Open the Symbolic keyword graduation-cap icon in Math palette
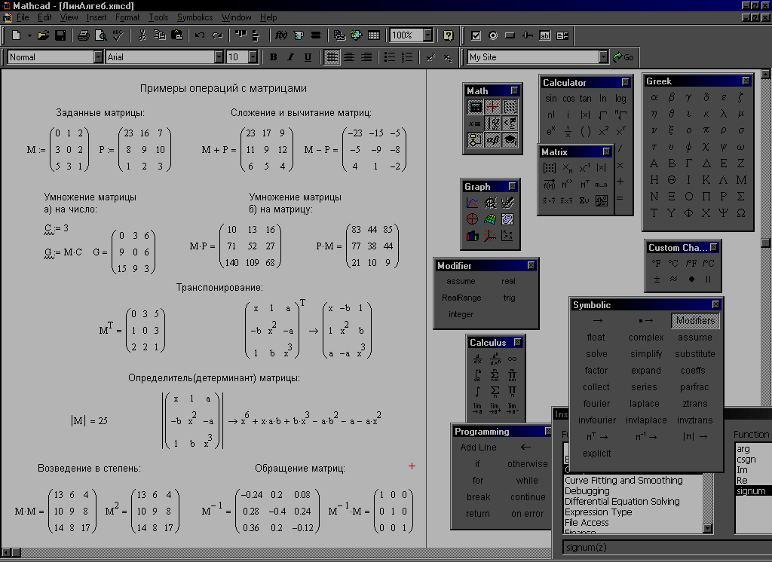The height and width of the screenshot is (562, 772). click(510, 140)
